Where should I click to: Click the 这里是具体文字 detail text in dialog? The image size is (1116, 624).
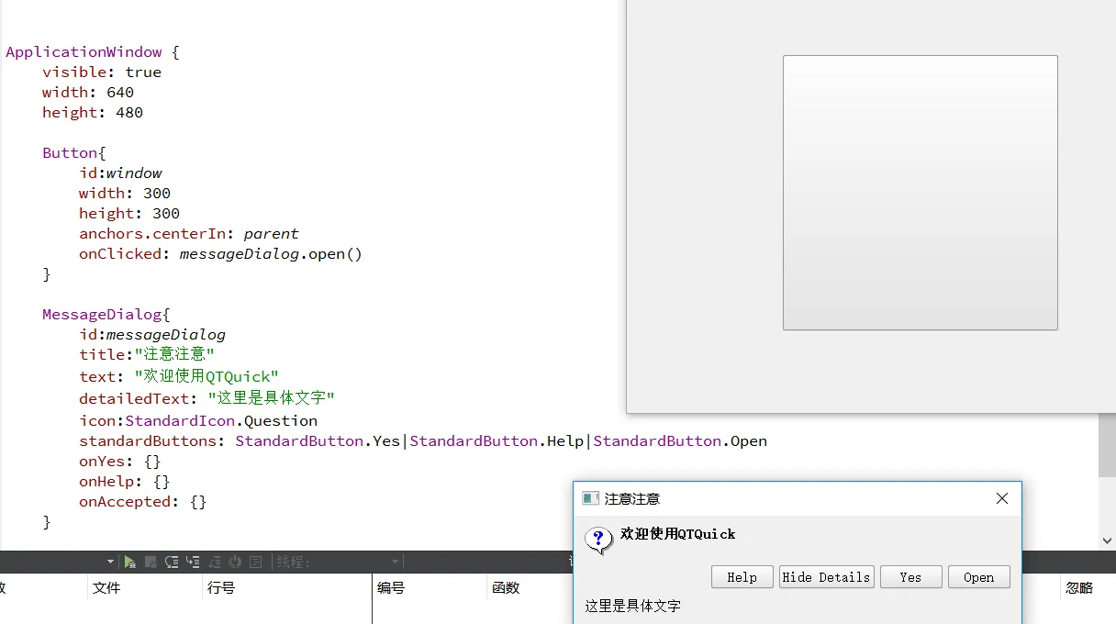[633, 606]
